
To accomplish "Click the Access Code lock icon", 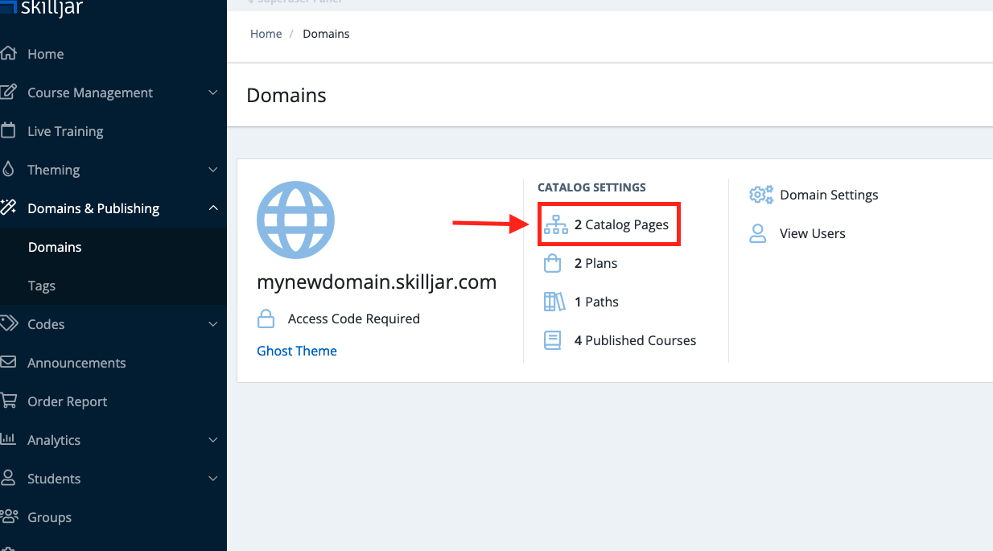I will coord(266,319).
